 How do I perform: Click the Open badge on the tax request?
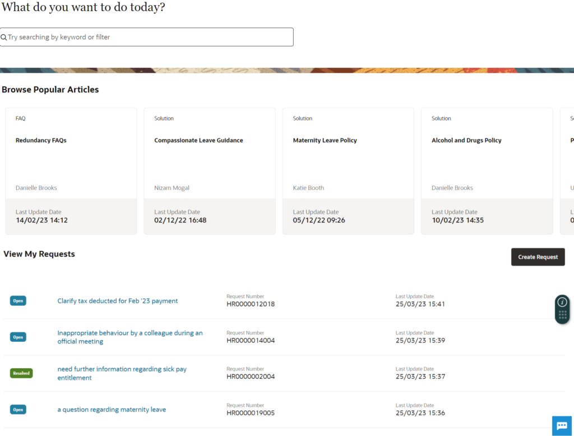pyautogui.click(x=17, y=300)
